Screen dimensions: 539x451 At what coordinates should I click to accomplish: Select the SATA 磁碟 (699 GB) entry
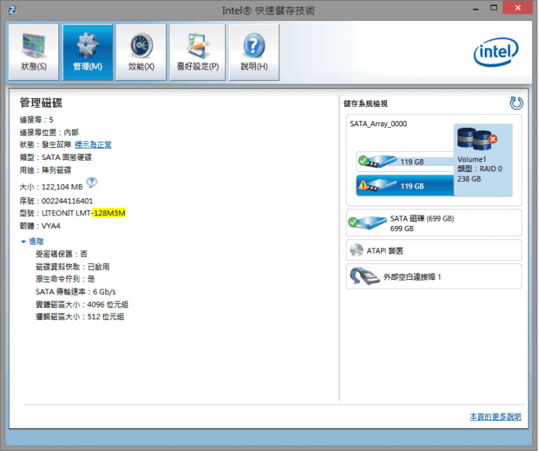pos(433,223)
